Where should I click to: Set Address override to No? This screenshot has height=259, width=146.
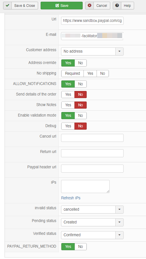80,63
